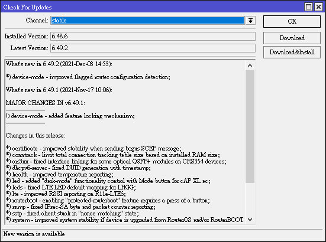Screen dimensions: 326x242
Task: Select the Channel field showing stable
Action: (x=147, y=21)
